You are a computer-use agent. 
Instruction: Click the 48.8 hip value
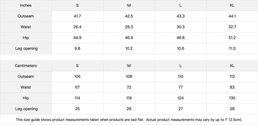click(181, 38)
